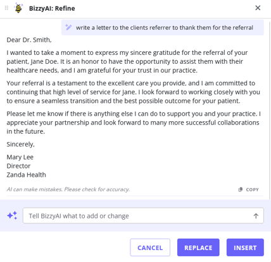This screenshot has width=271, height=262.
Task: Click the paragraph starting 'I wanted to take'
Action: 127,61
